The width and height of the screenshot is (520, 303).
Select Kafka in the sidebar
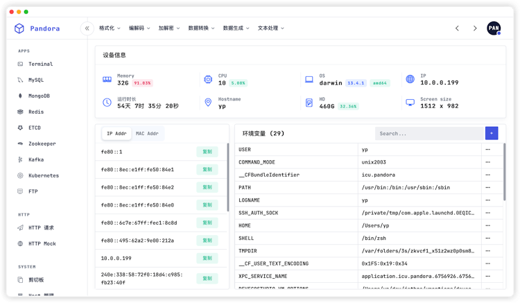point(35,159)
